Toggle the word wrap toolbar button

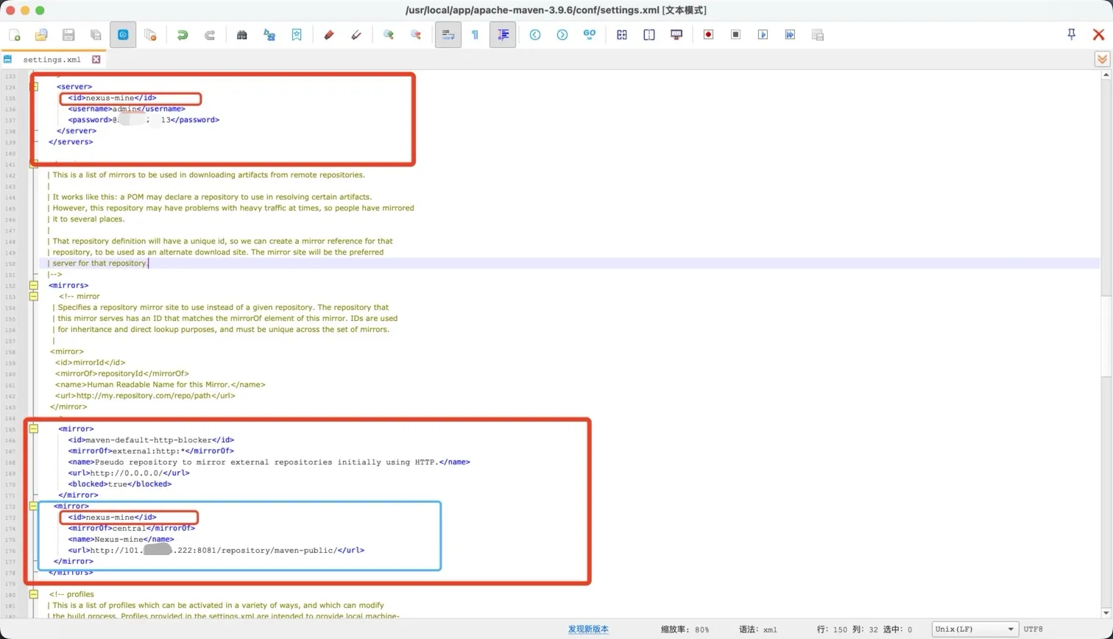448,35
